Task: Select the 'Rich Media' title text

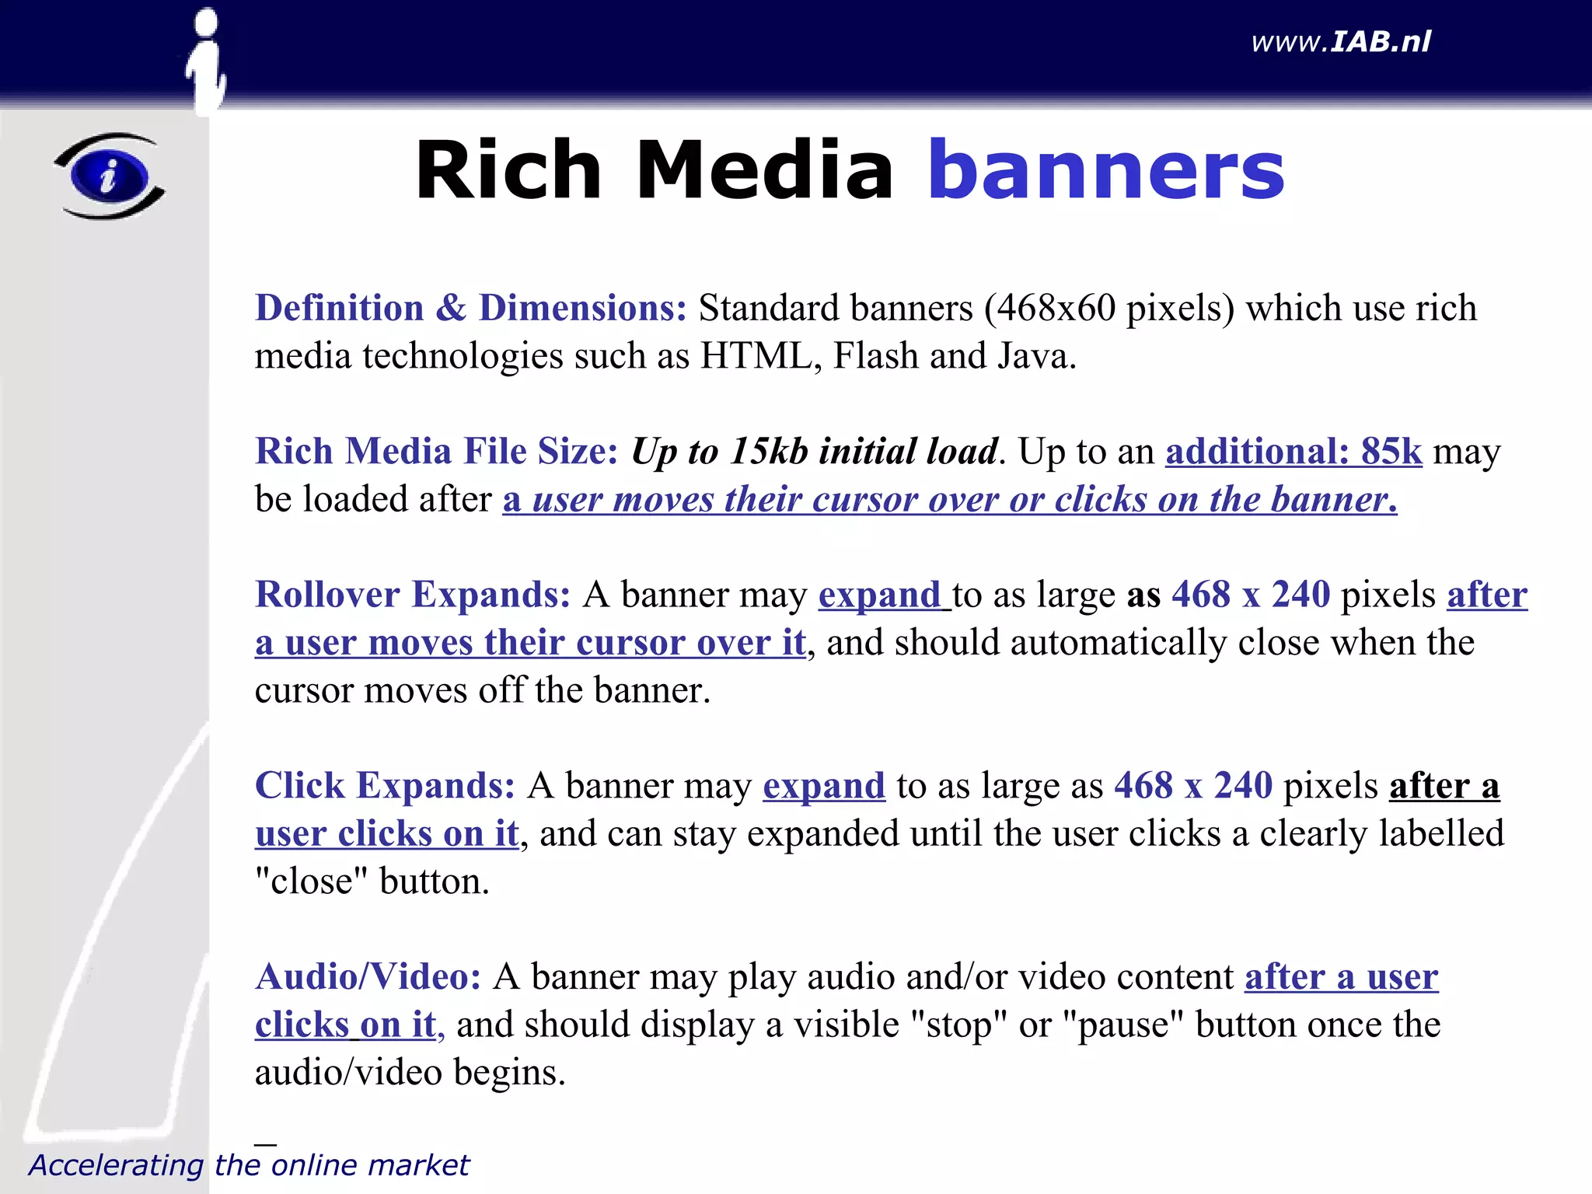Action: [x=655, y=170]
